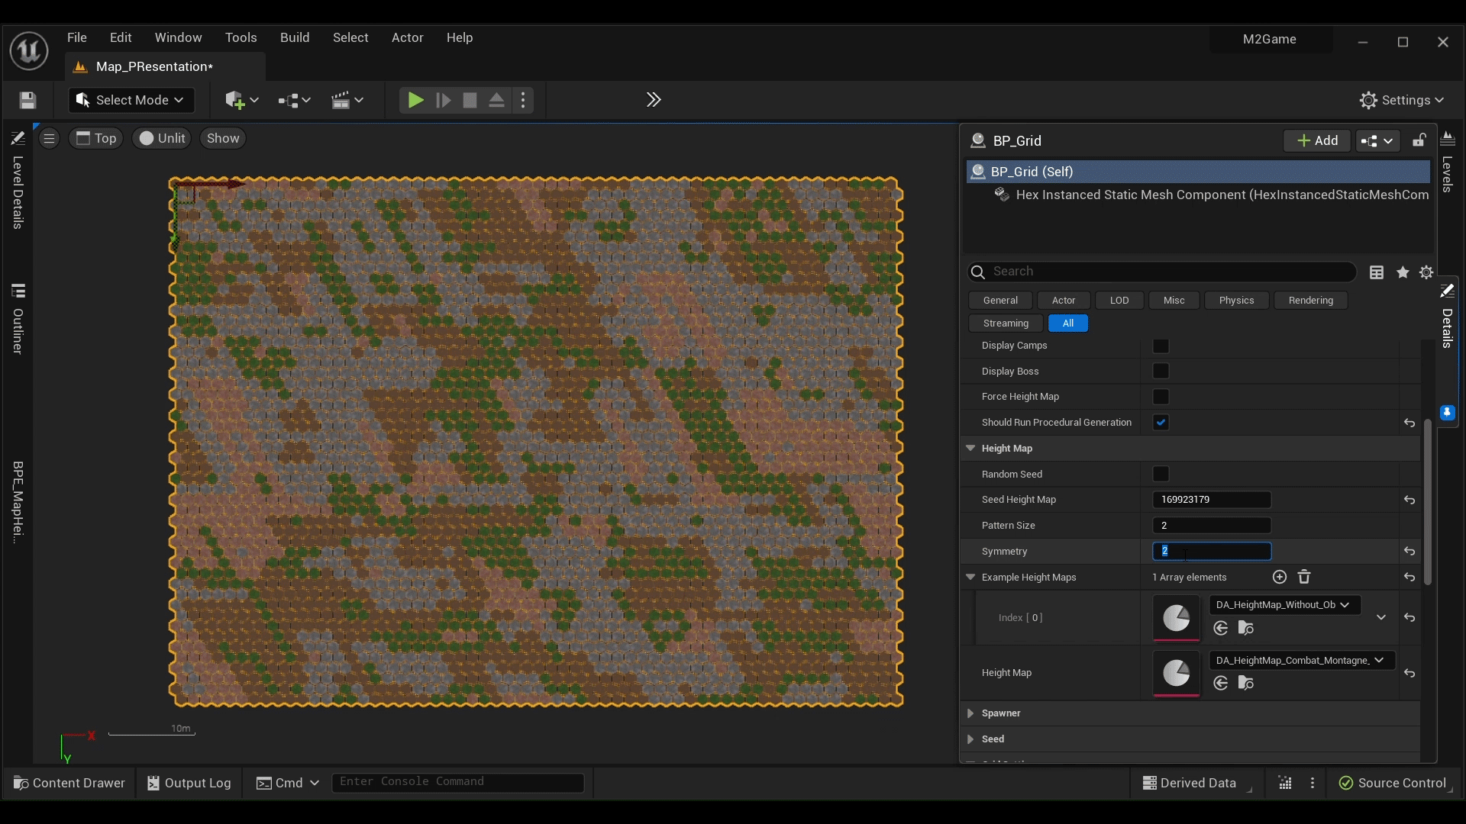Click the Add component button
Screen dimensions: 1466x824
[x=1317, y=140]
